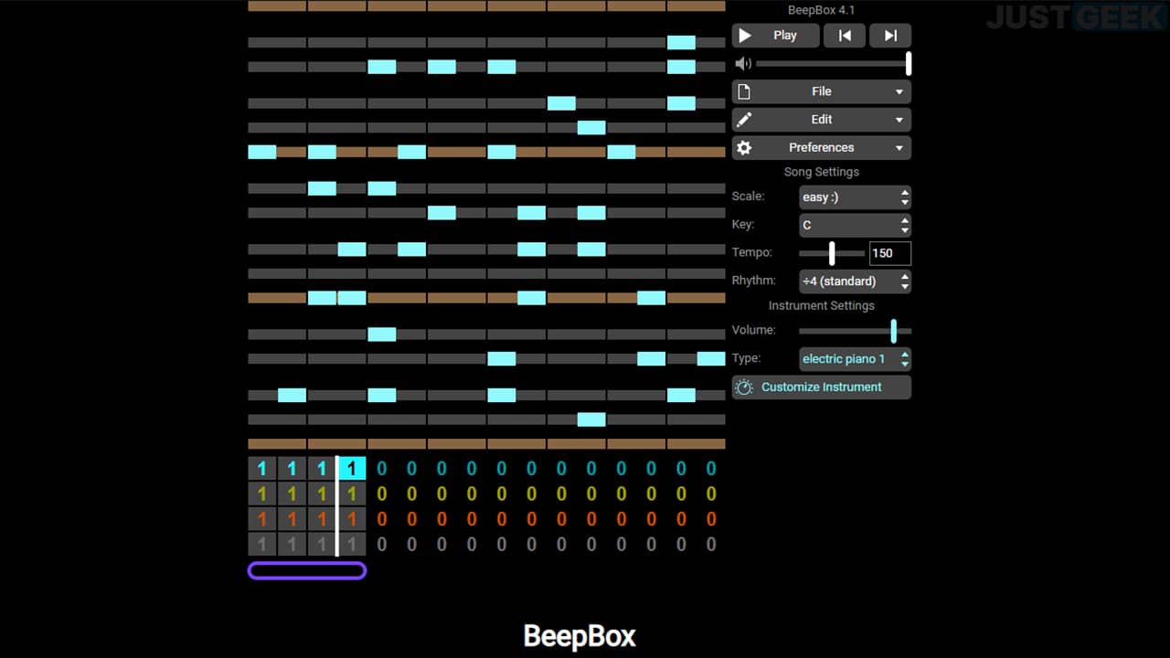The image size is (1170, 658).
Task: Select the cyan channel 0 in bar five
Action: point(382,469)
